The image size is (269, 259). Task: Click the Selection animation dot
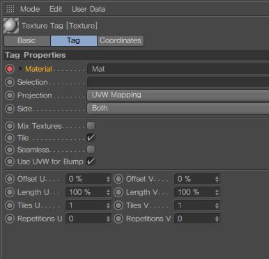click(x=10, y=82)
